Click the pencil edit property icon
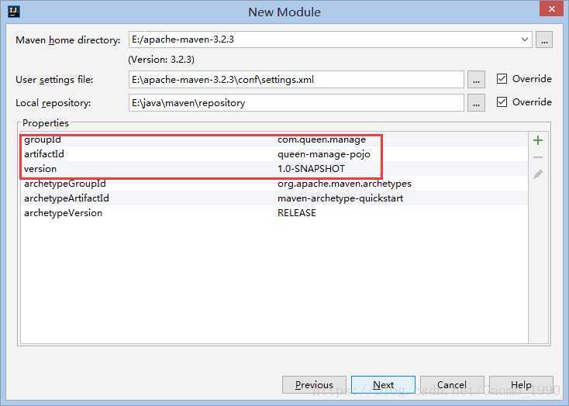Screen dimensions: 569x406 (x=538, y=174)
